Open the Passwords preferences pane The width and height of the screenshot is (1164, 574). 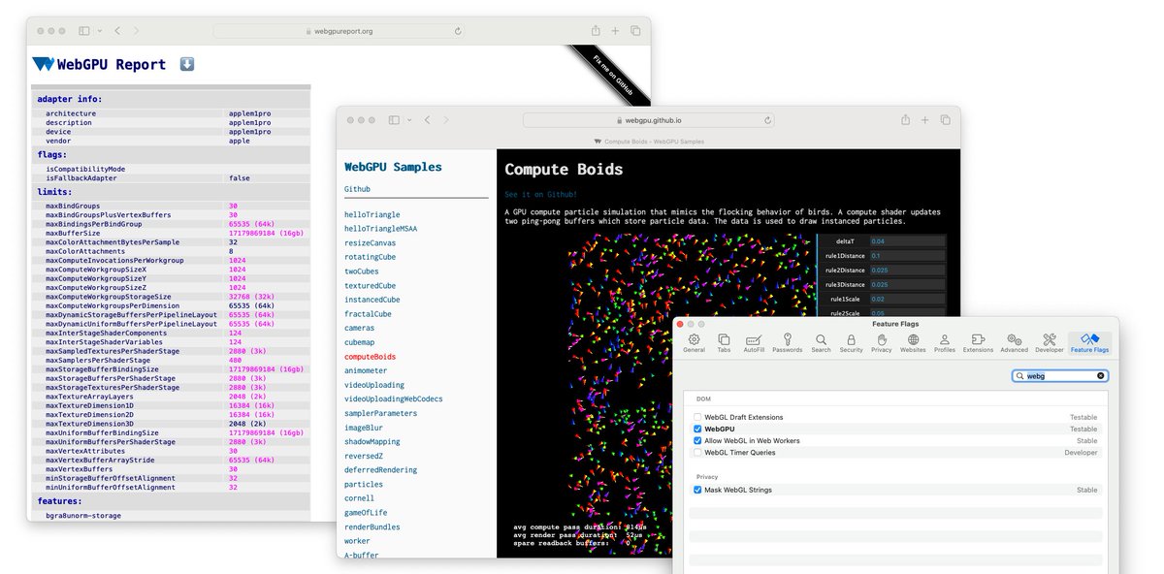click(x=788, y=343)
